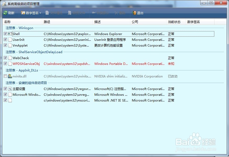The image size is (229, 157).
Task: Click the WPDShServiceObj file icon
Action: click(10, 64)
